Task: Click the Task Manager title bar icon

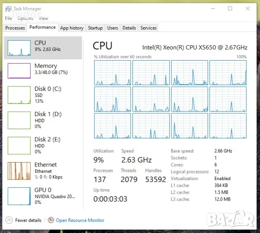Action: click(8, 9)
